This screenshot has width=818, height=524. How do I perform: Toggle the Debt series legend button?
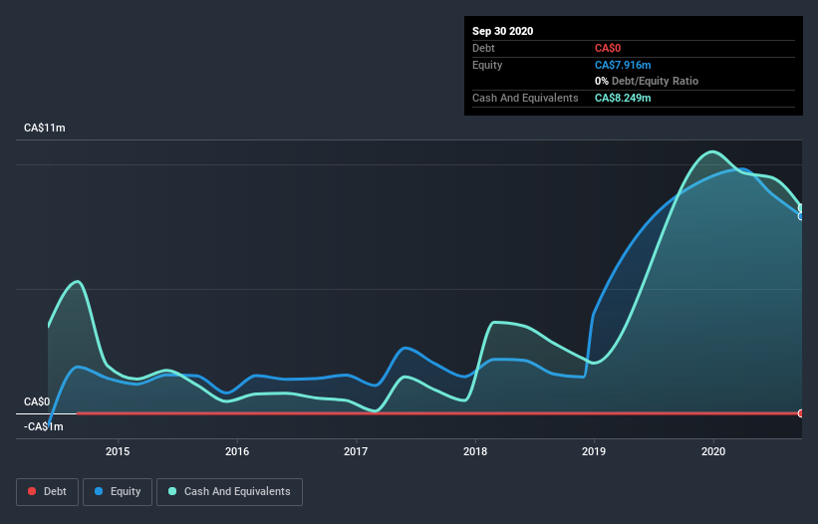click(47, 492)
